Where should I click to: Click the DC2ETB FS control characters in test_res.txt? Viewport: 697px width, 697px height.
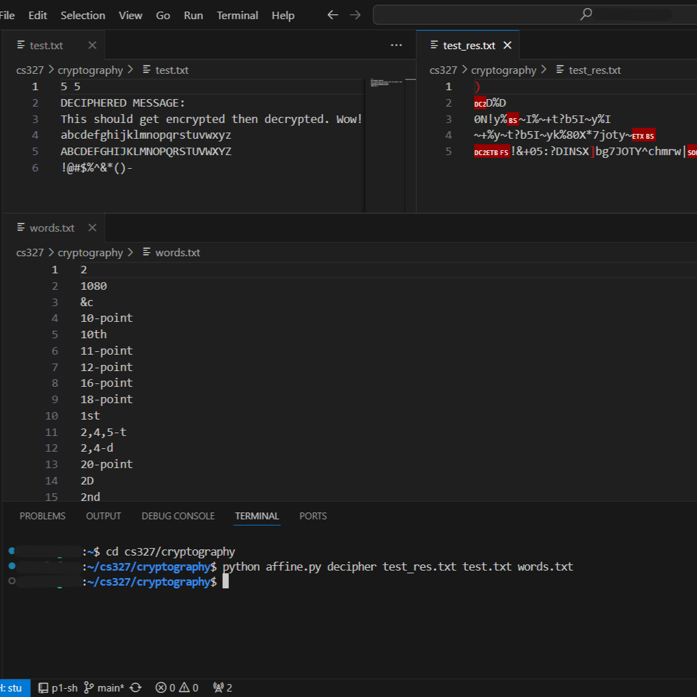tap(491, 152)
